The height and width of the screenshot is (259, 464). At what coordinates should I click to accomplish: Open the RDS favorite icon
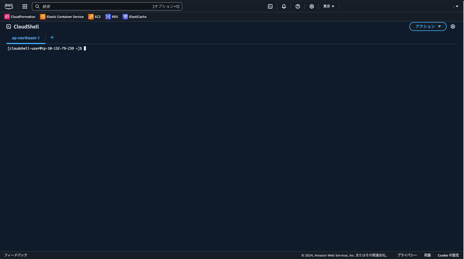point(108,17)
